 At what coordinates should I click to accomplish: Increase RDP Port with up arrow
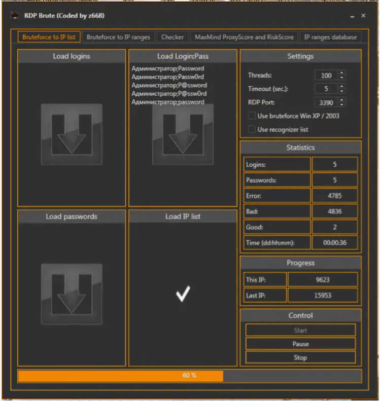point(341,100)
